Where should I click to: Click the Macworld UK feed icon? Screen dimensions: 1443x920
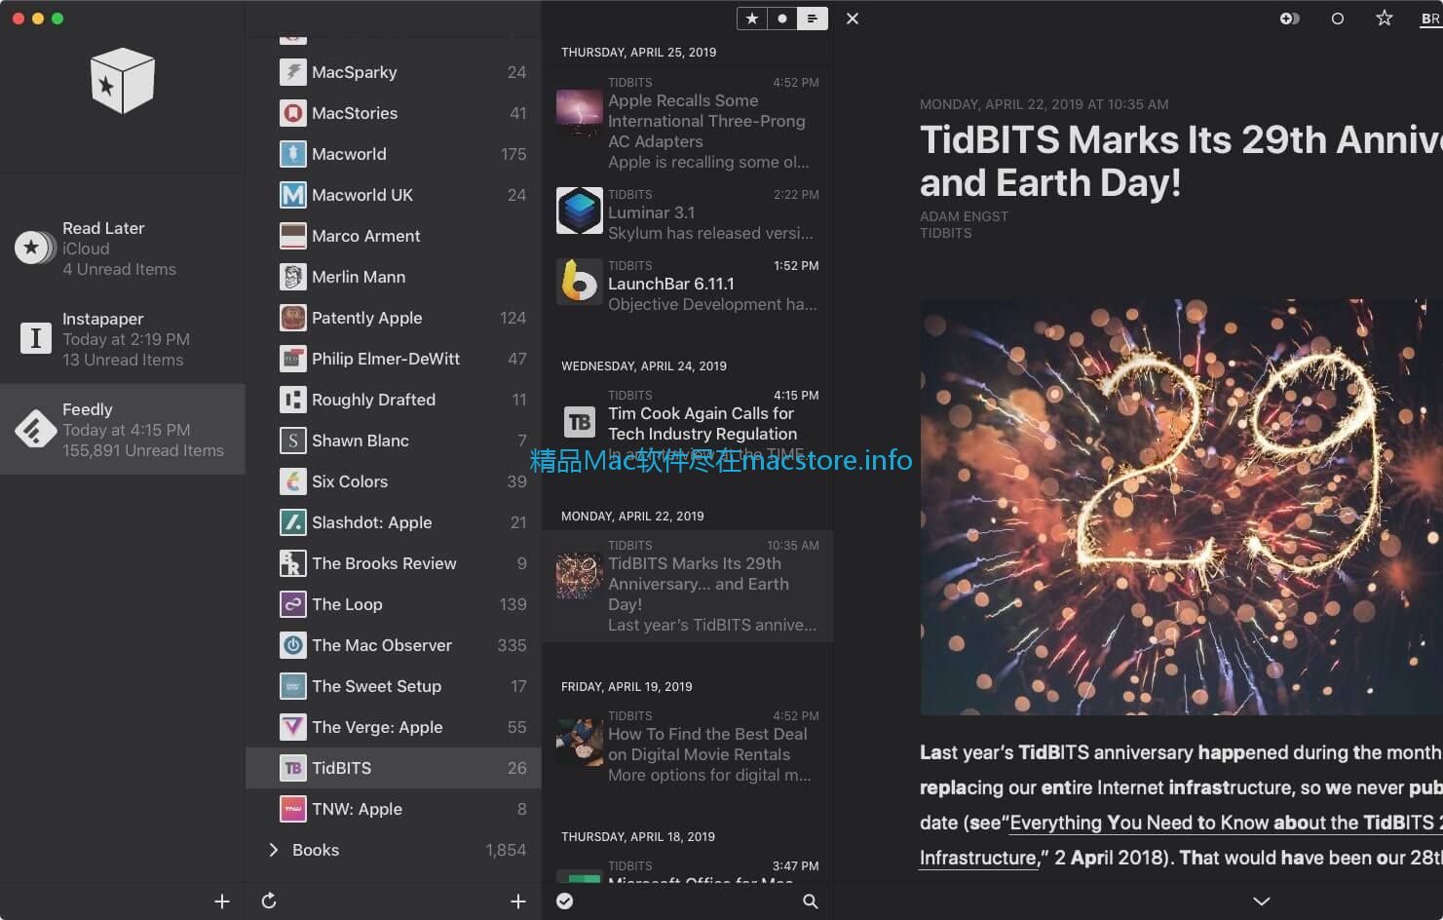(293, 195)
